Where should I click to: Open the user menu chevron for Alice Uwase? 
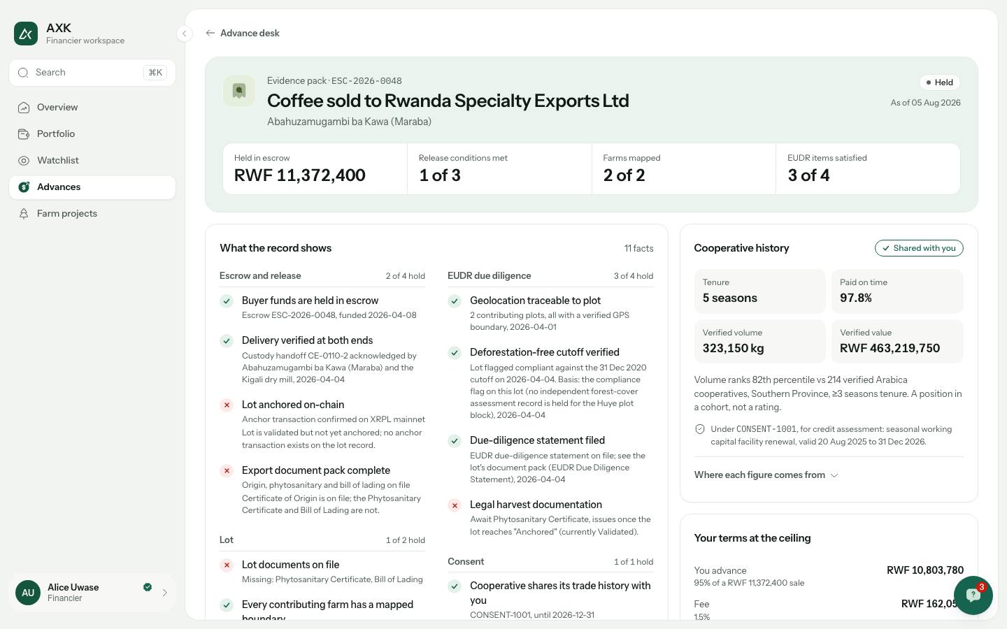[x=165, y=593]
